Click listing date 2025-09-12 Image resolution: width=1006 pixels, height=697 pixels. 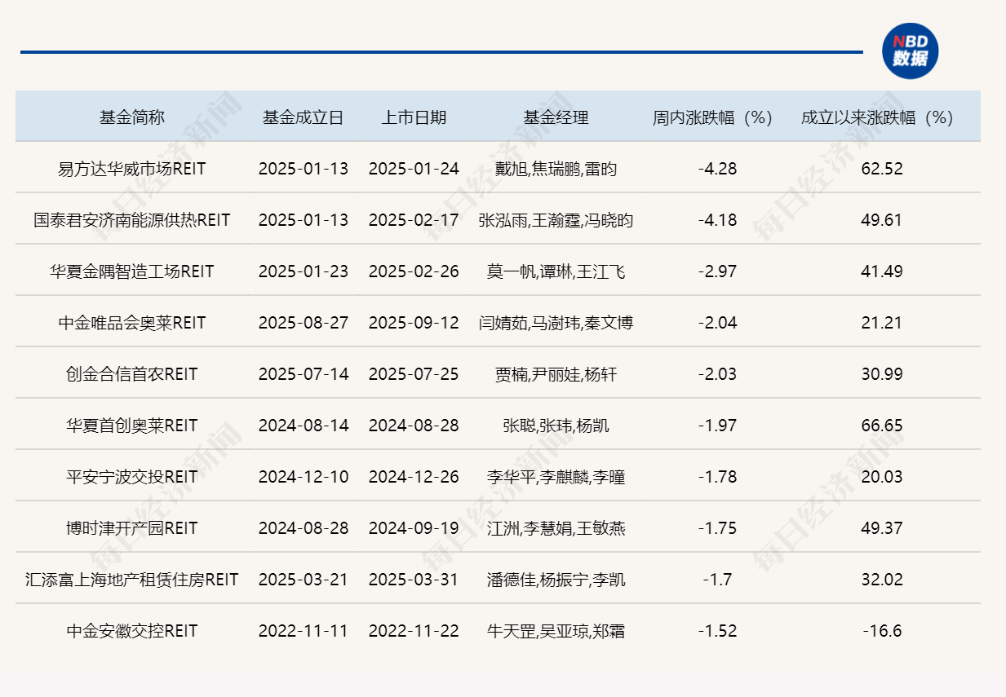click(414, 323)
